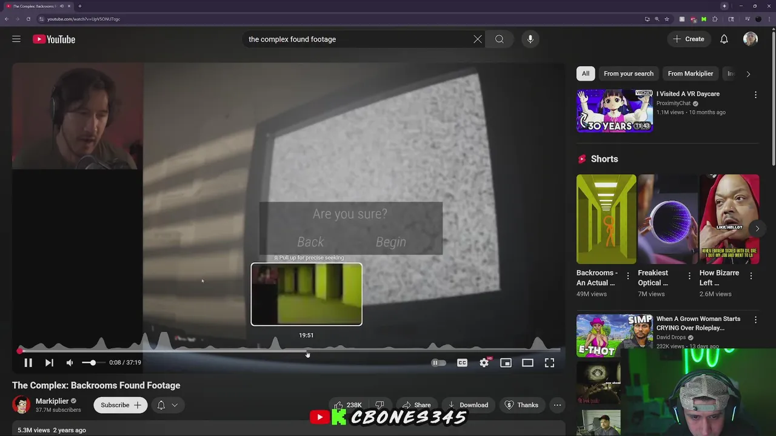Pause the video
776x436 pixels.
point(28,363)
